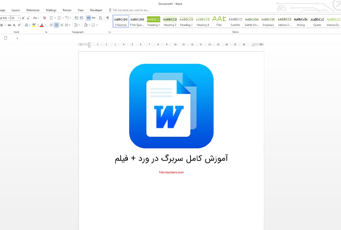Launch the Paragraph settings dialog
The height and width of the screenshot is (230, 341).
(x=109, y=32)
